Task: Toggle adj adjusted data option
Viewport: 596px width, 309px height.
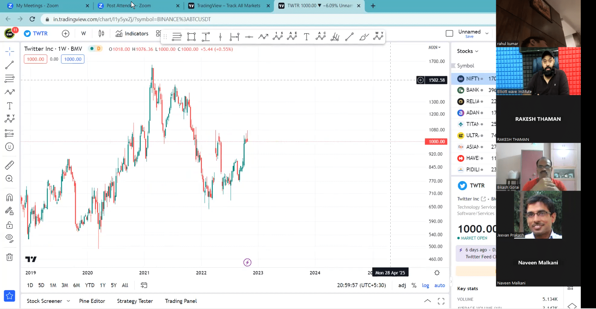Action: point(402,285)
